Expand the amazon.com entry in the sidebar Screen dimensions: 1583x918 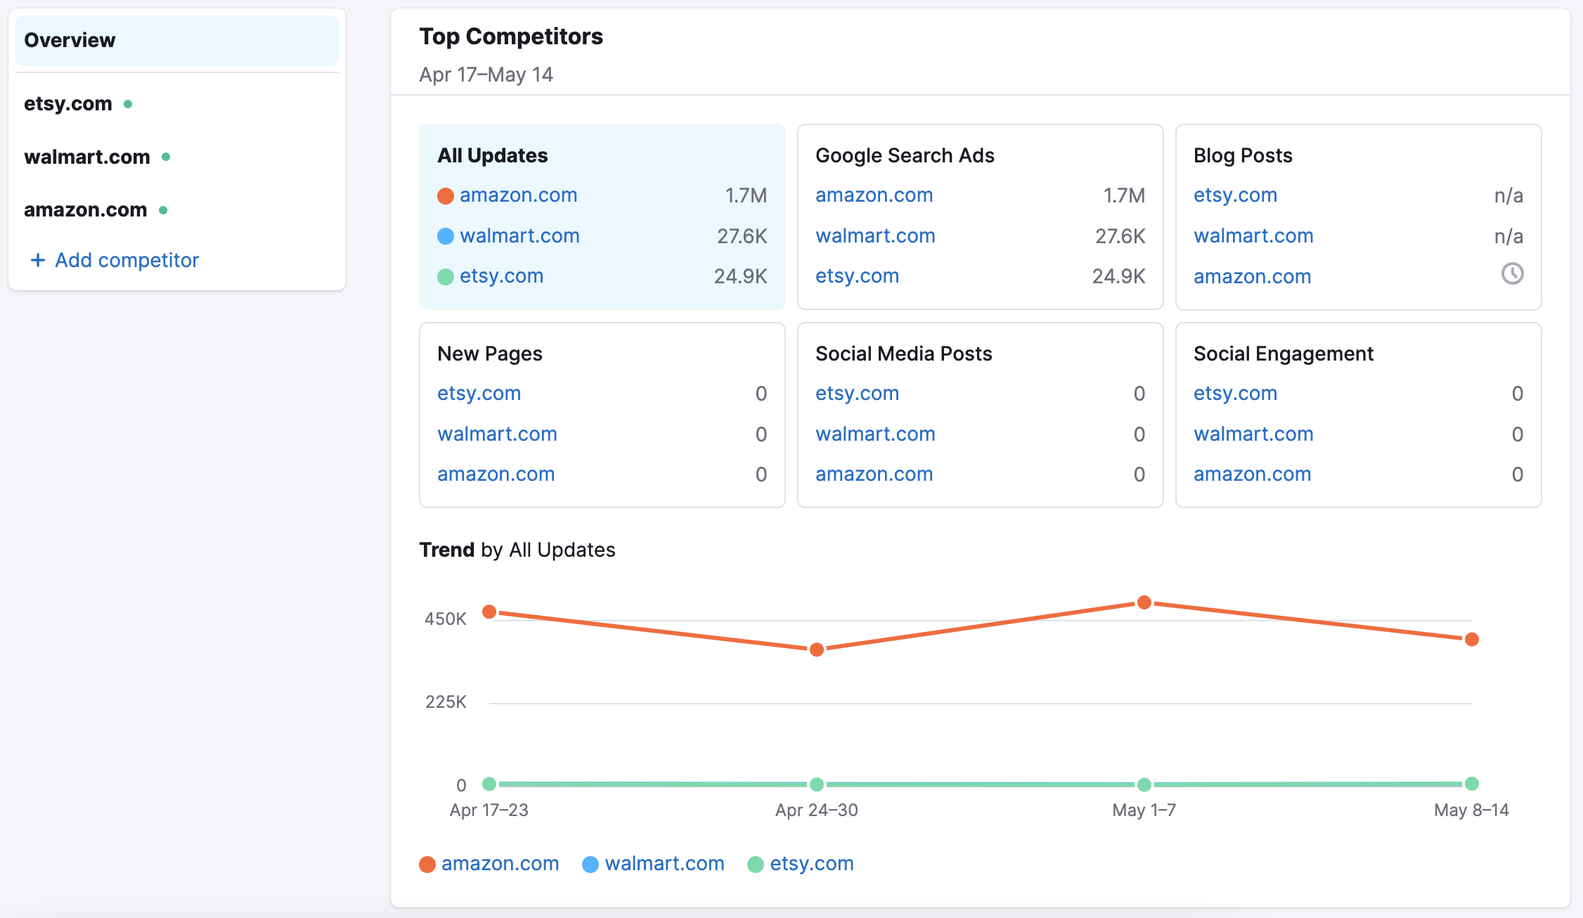click(84, 209)
